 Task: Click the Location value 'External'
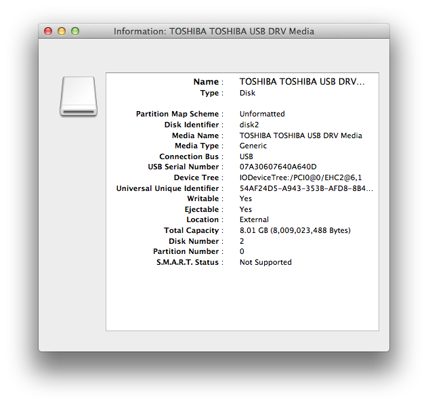[254, 219]
